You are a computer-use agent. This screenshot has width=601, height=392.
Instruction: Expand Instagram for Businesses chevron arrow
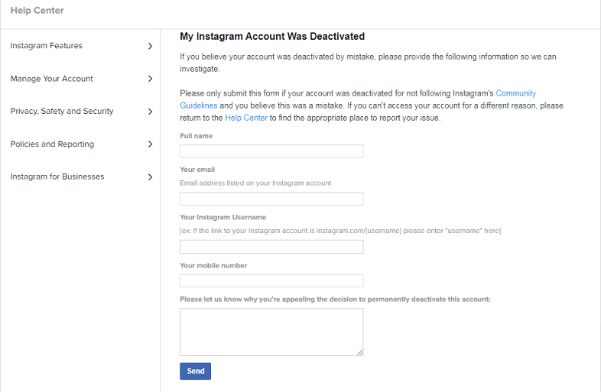[x=150, y=177]
